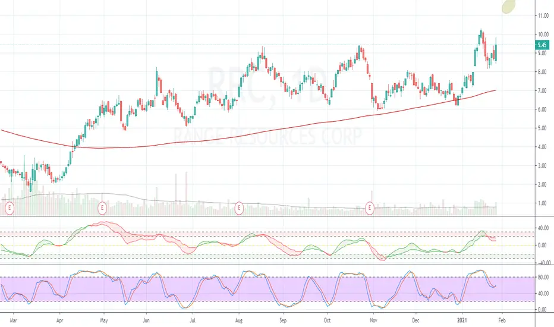The width and height of the screenshot is (554, 327).
Task: Click the 7.00 price scale value
Action: 542,90
